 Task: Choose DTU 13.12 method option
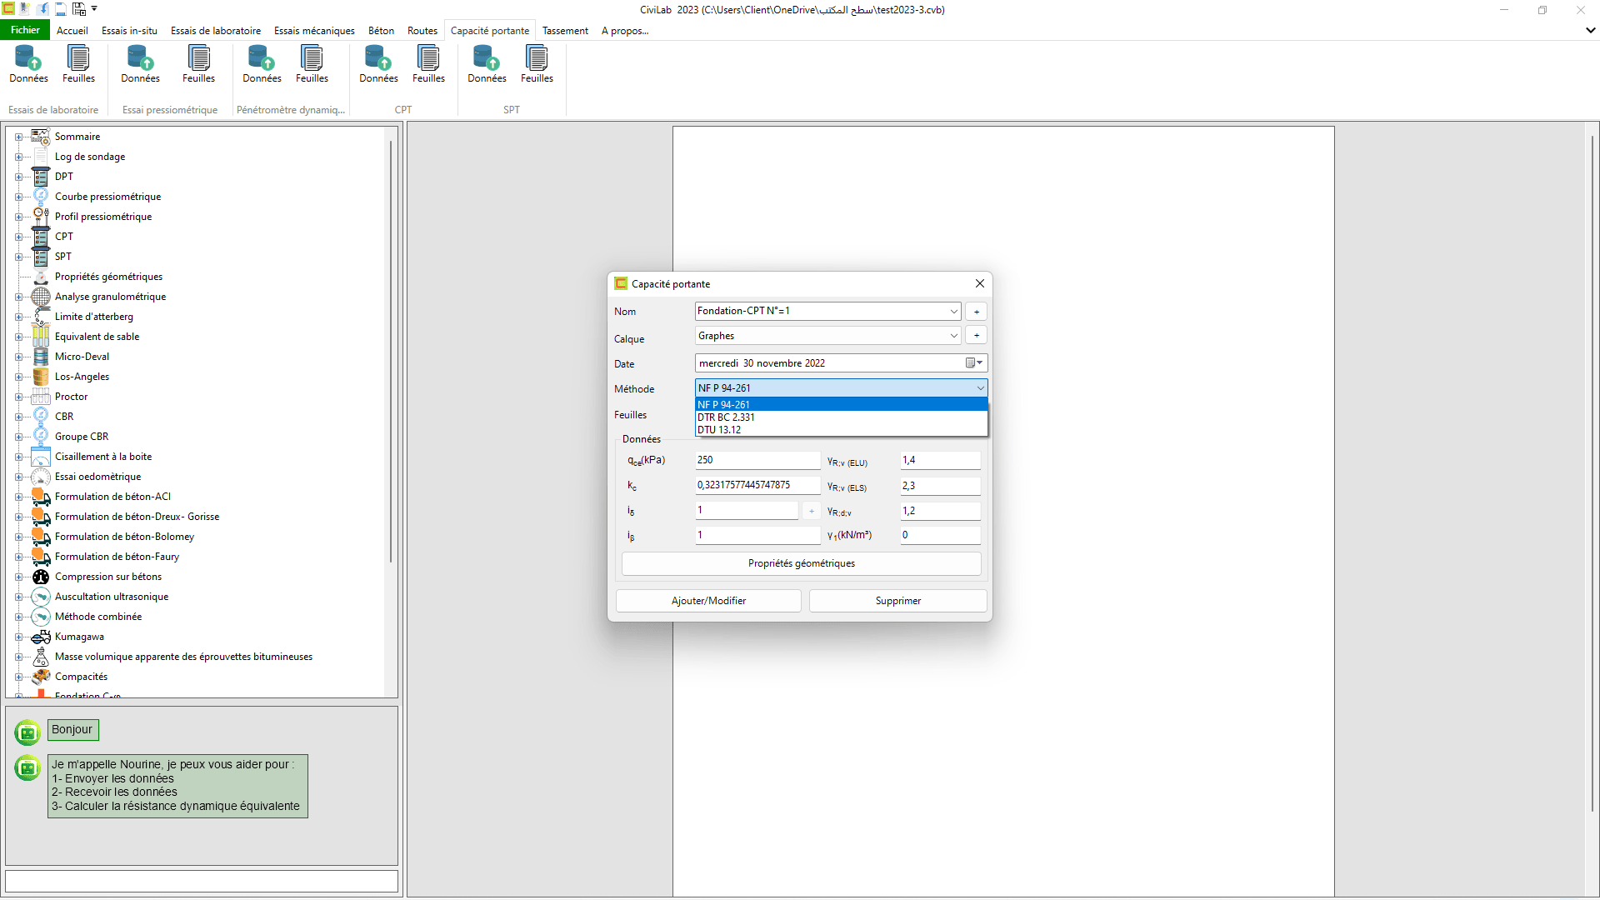842,430
